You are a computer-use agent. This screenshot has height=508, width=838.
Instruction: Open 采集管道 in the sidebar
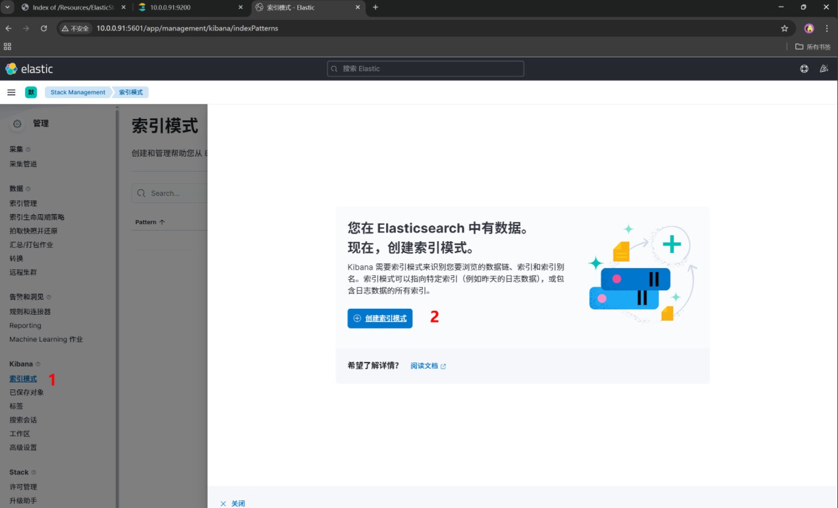[23, 164]
